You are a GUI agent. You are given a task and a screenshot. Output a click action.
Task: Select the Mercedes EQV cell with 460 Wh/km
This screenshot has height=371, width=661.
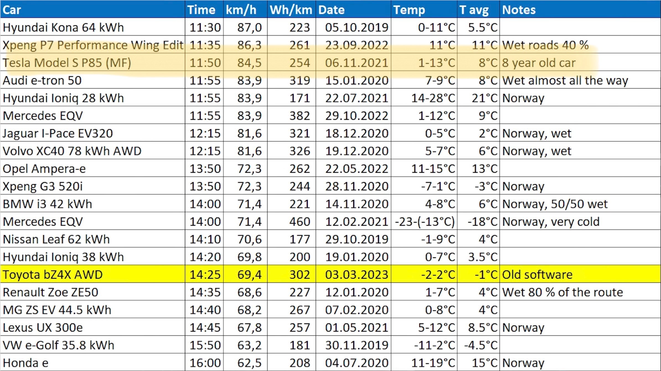[x=93, y=221]
